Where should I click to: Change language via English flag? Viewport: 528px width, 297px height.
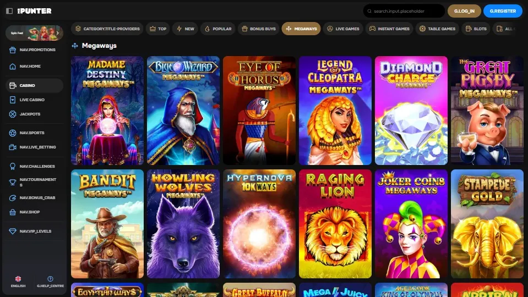click(18, 279)
